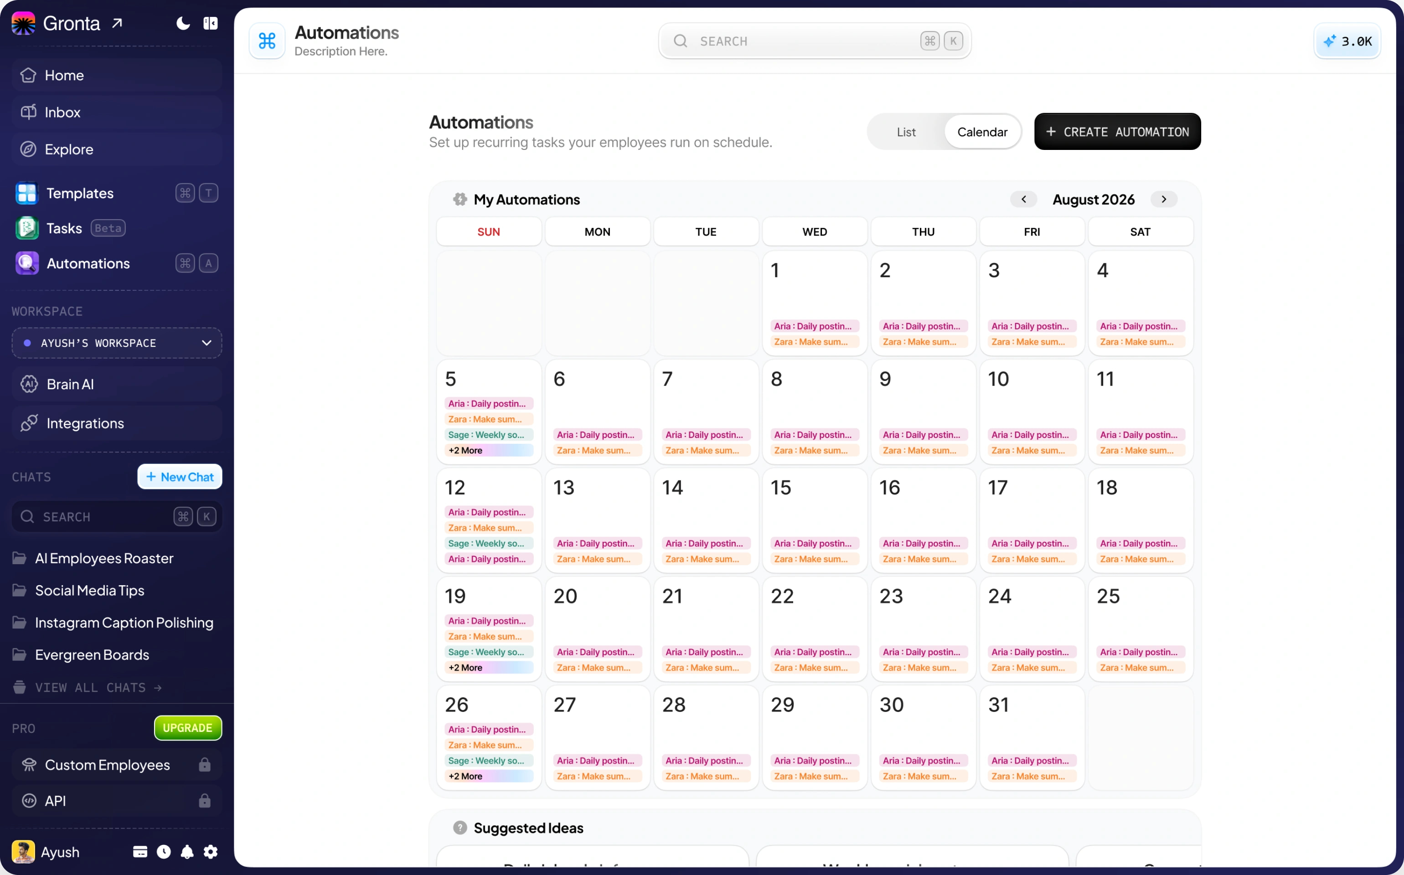Open Sage weekly event on August 26
Image resolution: width=1404 pixels, height=875 pixels.
click(489, 761)
